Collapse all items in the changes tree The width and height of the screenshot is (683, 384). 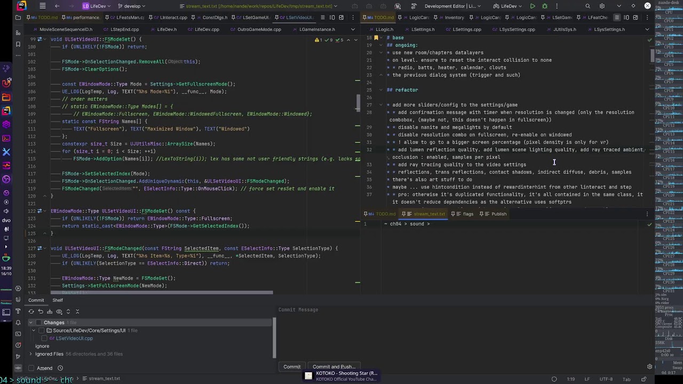(x=77, y=311)
